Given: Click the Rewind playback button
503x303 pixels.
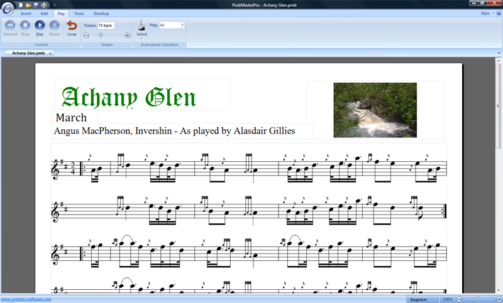Looking at the screenshot, I should [10, 25].
